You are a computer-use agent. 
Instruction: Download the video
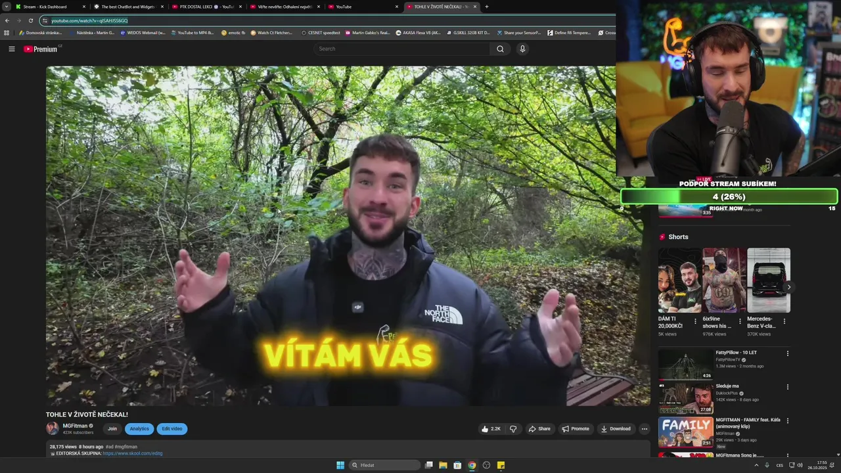(x=616, y=429)
